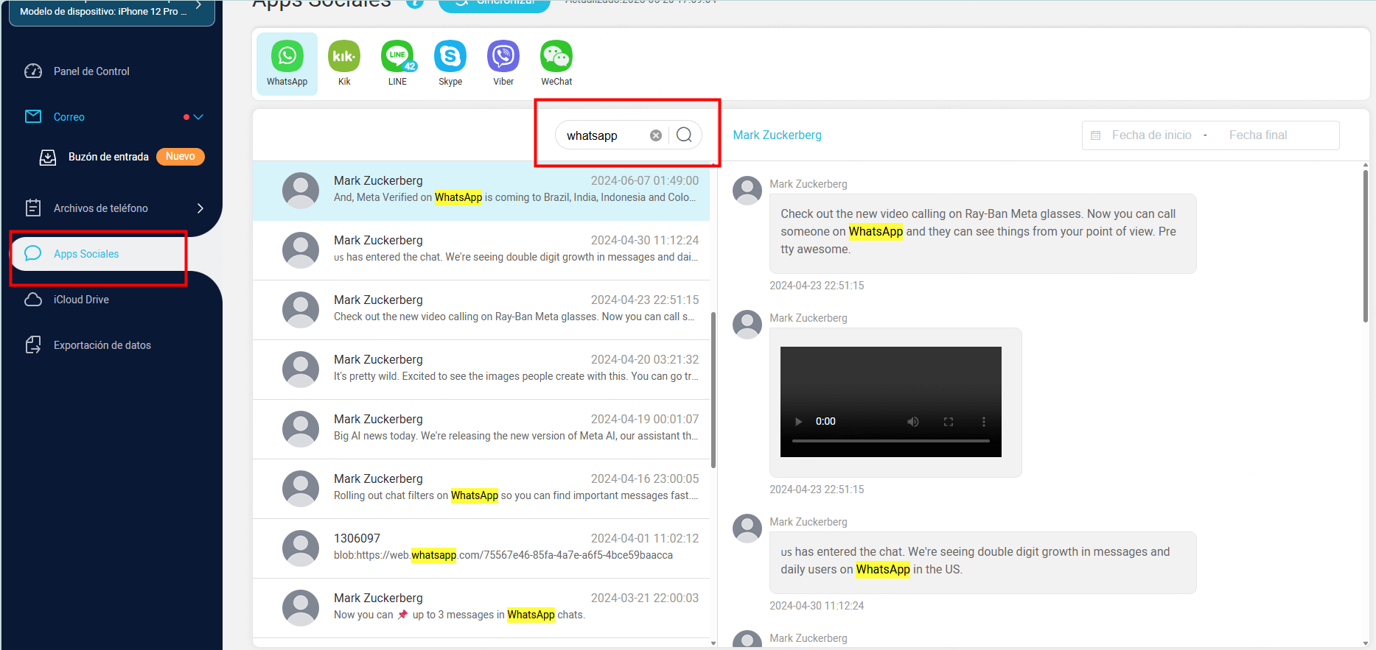Image resolution: width=1376 pixels, height=650 pixels.
Task: Switch to the WeChat app tab
Action: [556, 64]
